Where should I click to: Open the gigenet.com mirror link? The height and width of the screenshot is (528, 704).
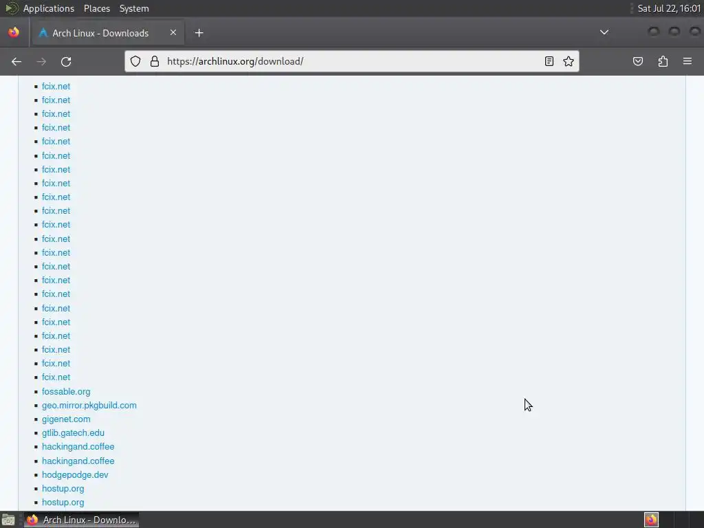click(x=66, y=419)
